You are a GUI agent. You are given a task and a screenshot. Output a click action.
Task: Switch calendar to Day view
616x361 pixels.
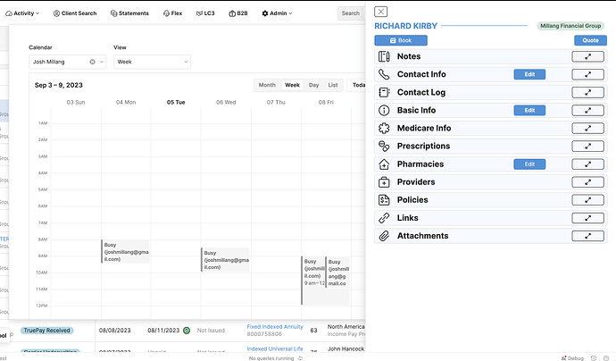coord(313,85)
